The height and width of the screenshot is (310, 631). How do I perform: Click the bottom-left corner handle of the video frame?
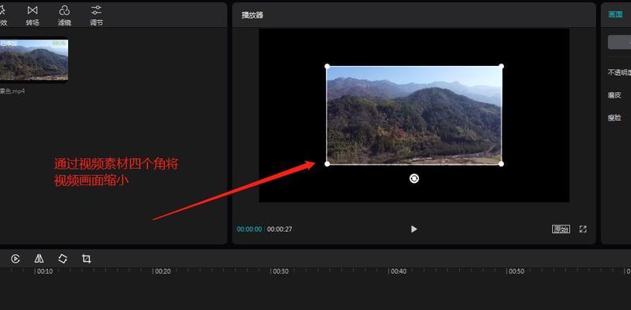[x=328, y=164]
